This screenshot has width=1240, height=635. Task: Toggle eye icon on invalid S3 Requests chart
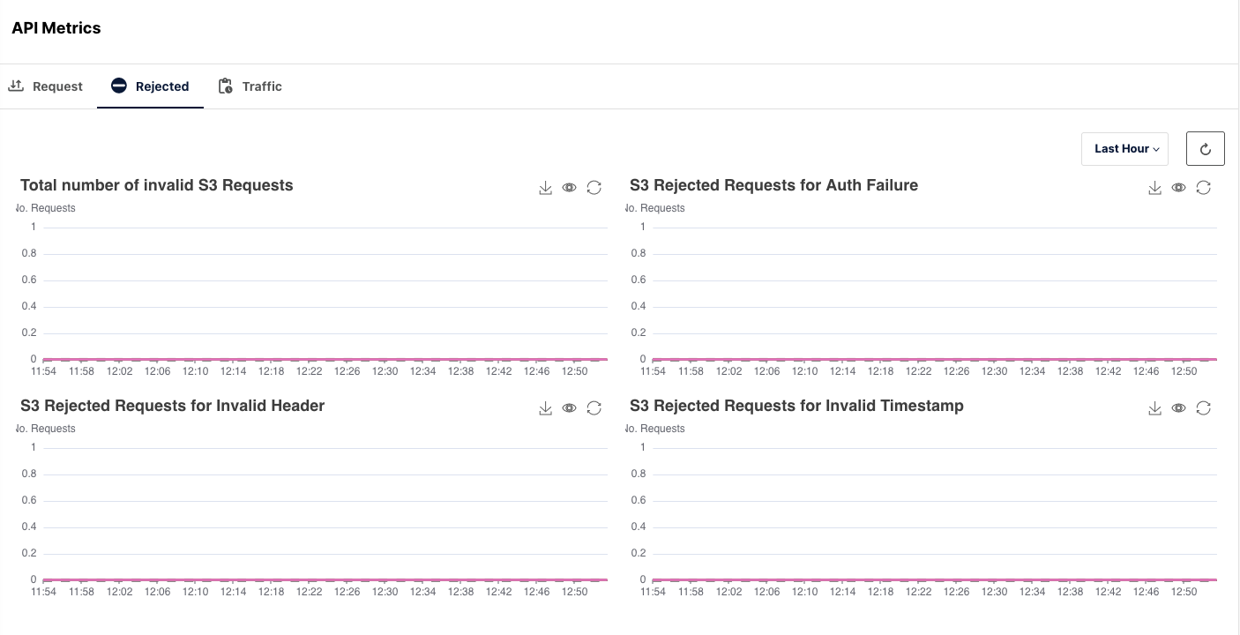coord(570,187)
